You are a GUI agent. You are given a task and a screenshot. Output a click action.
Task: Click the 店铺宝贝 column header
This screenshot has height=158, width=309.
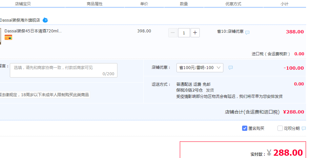tap(23, 4)
